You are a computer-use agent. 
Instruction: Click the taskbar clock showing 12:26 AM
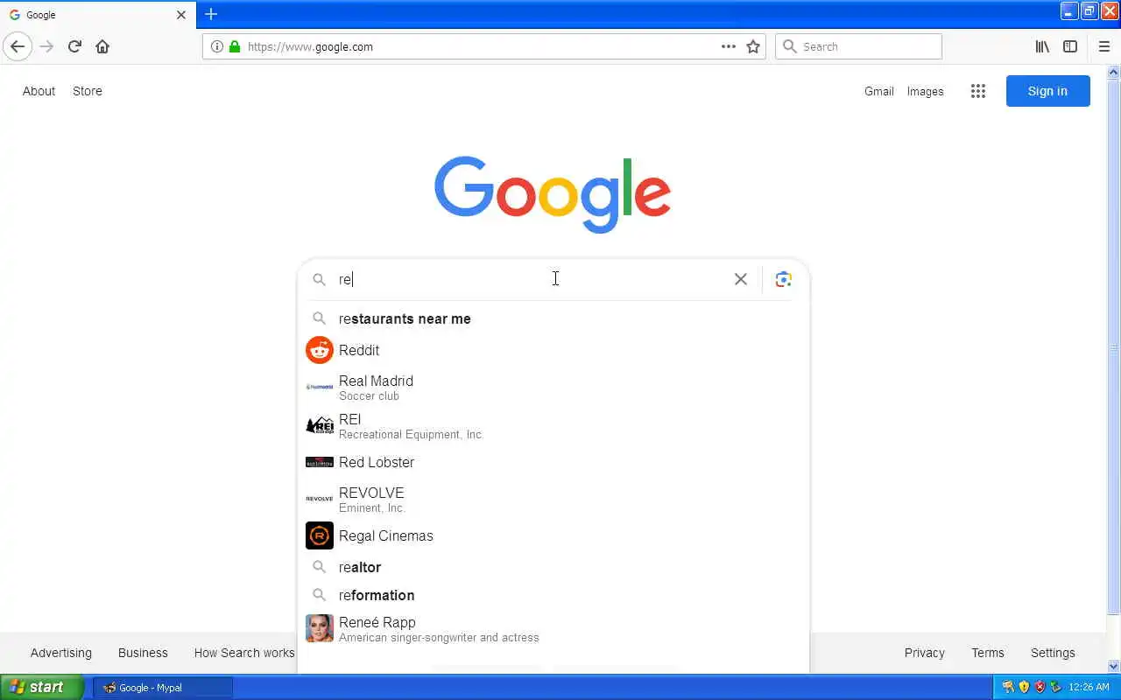tap(1089, 688)
